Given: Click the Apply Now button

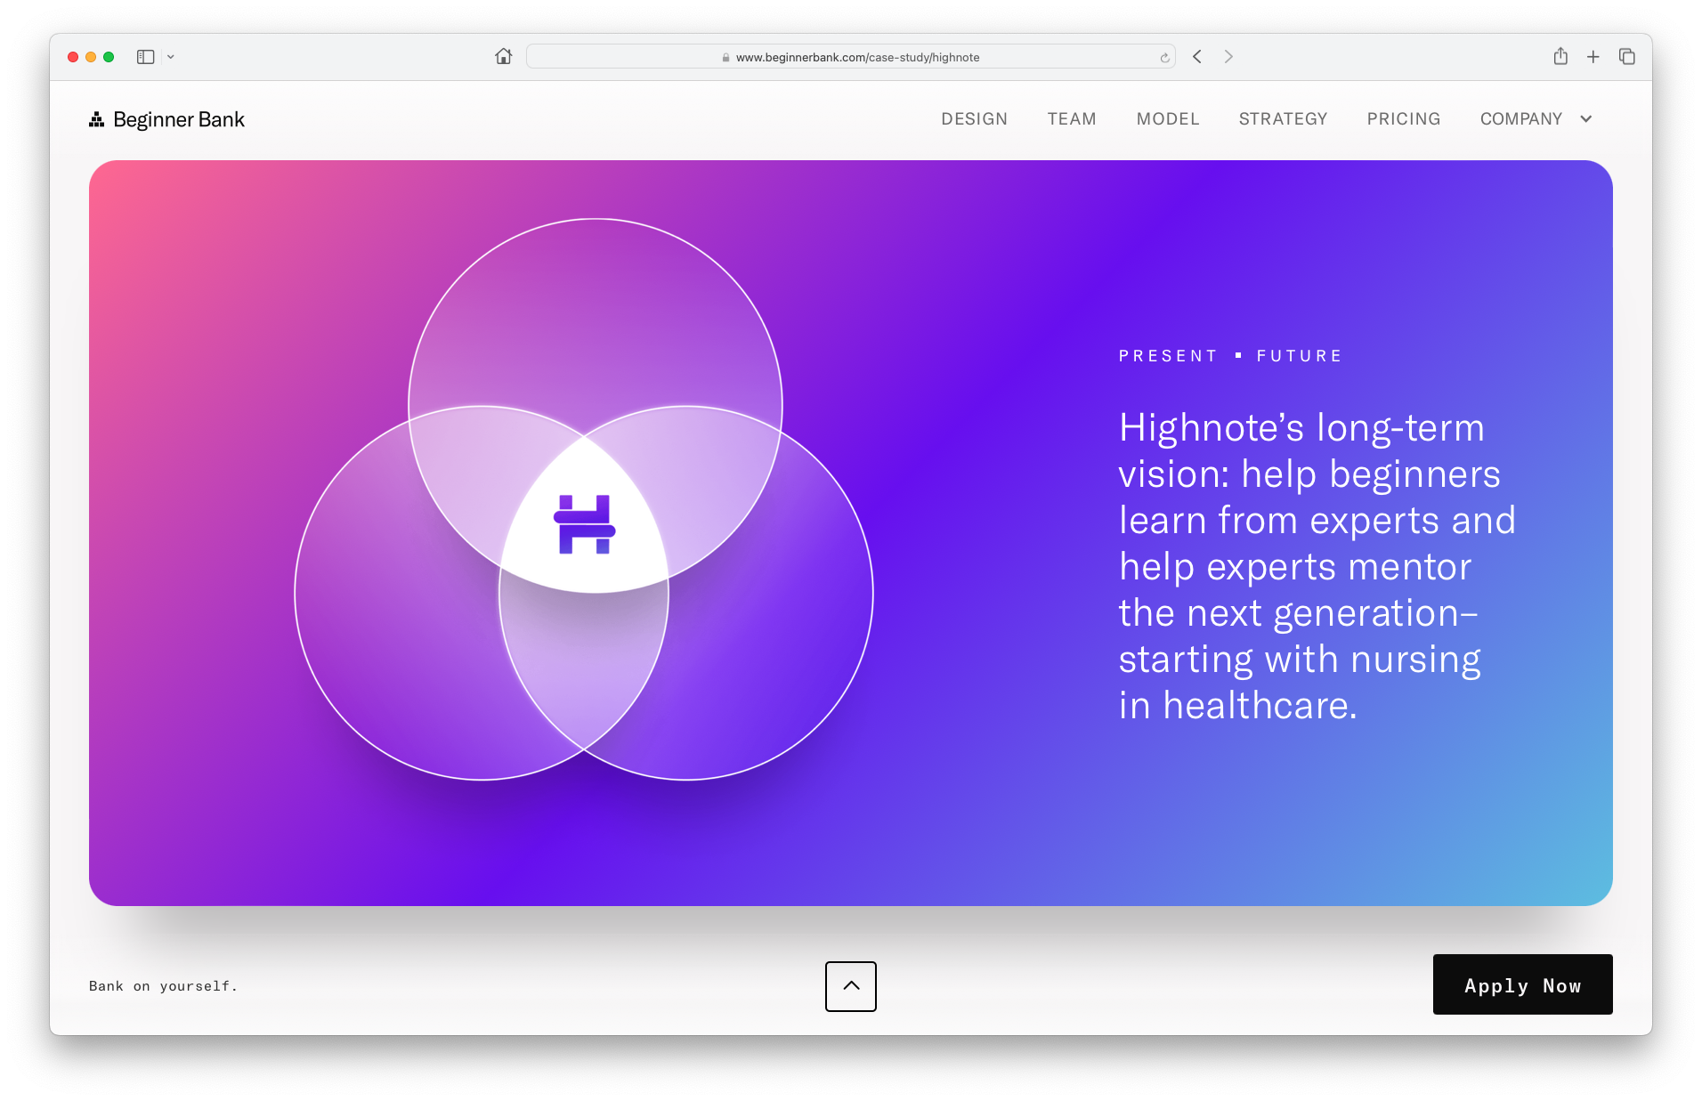Looking at the screenshot, I should (x=1523, y=984).
